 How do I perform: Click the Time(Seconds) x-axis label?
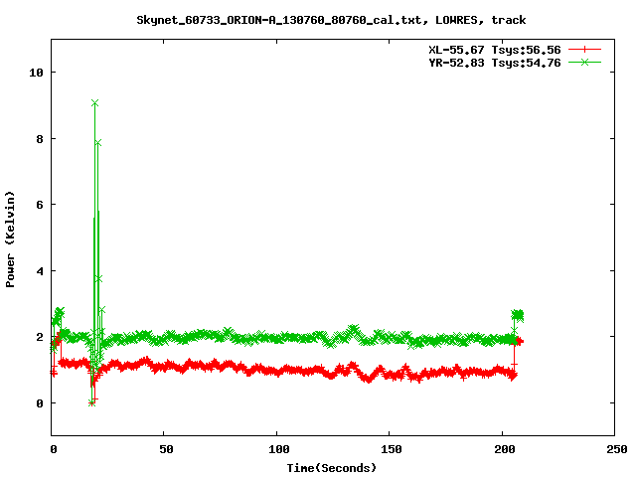331,468
